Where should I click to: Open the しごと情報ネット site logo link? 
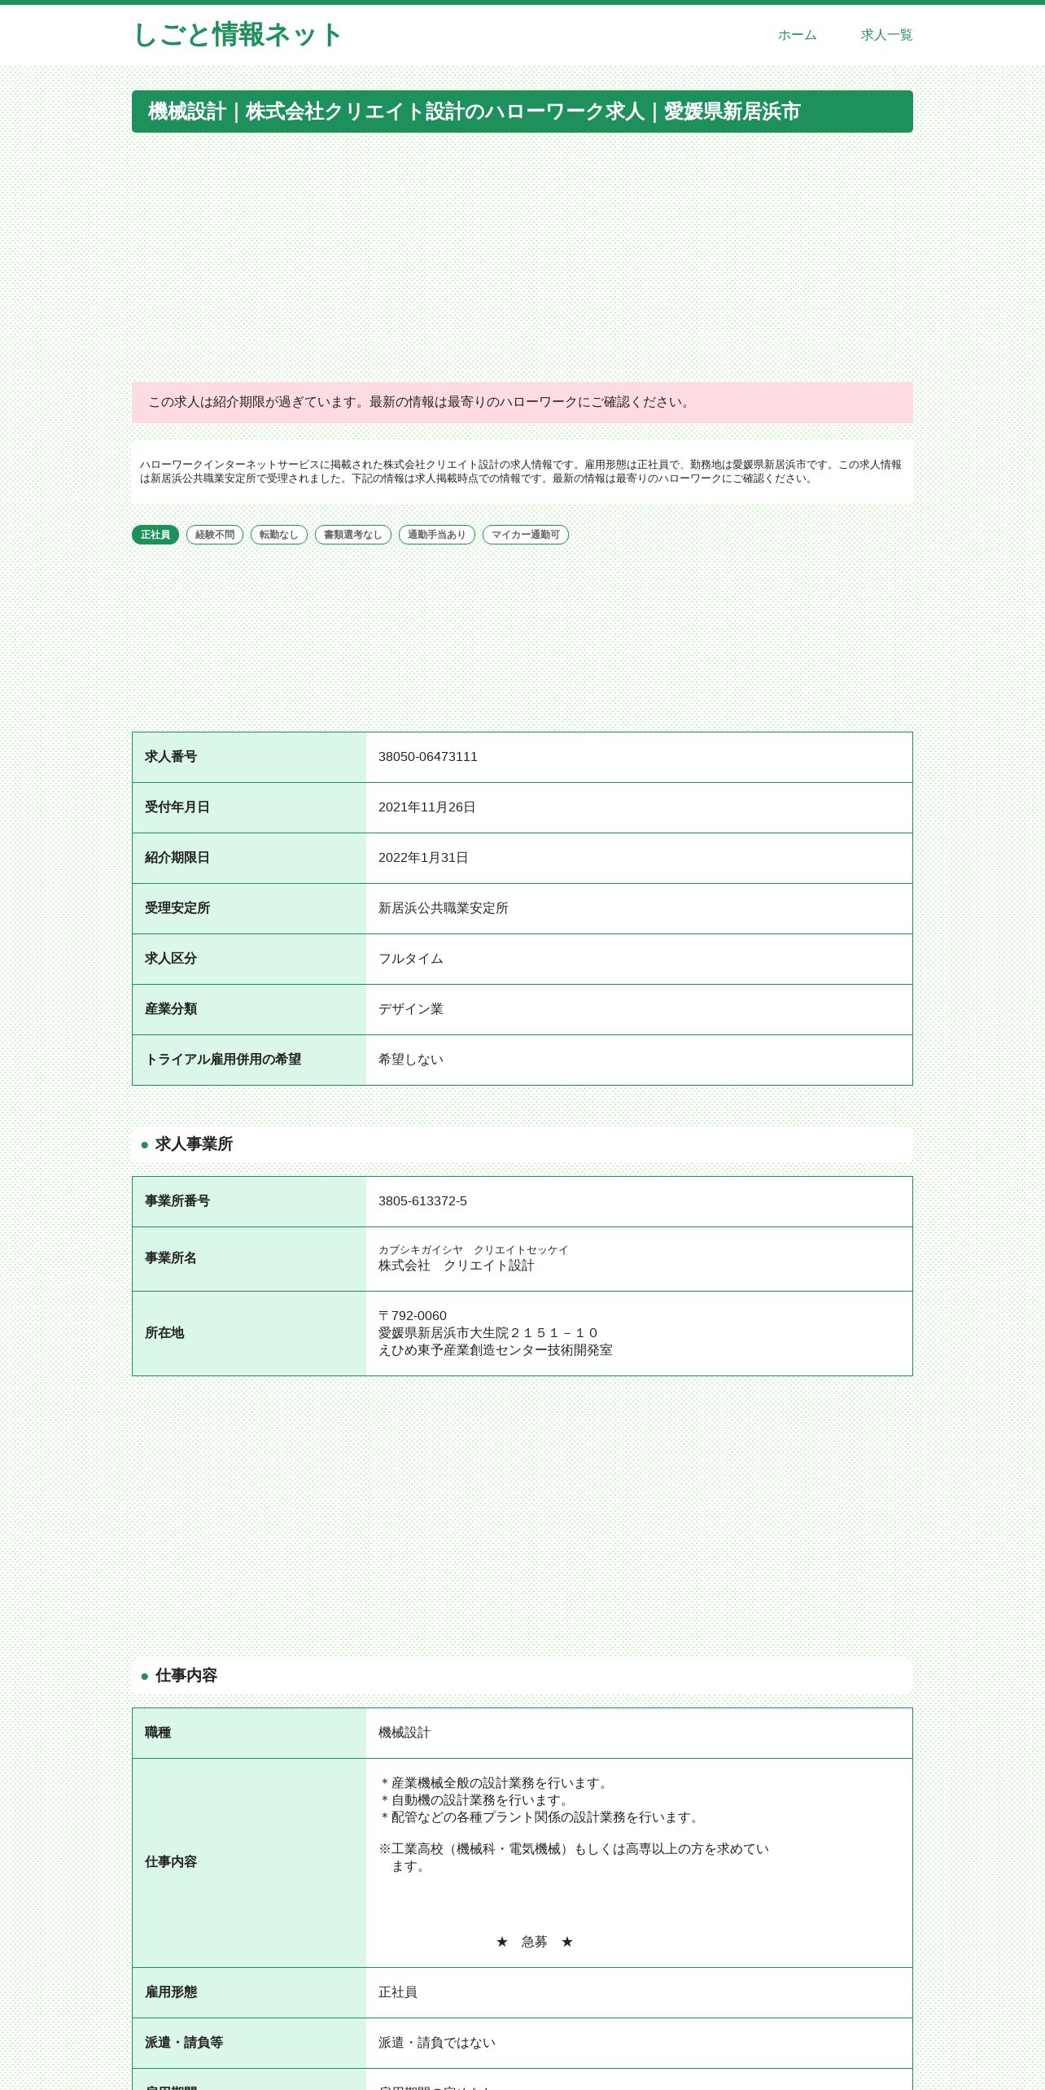click(237, 35)
